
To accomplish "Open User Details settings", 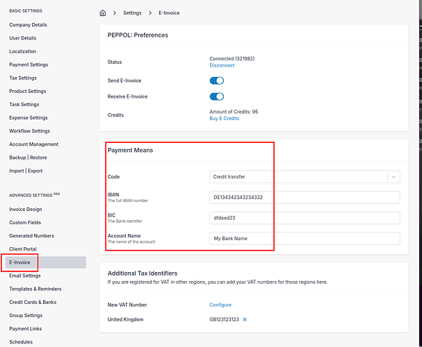I will [23, 38].
